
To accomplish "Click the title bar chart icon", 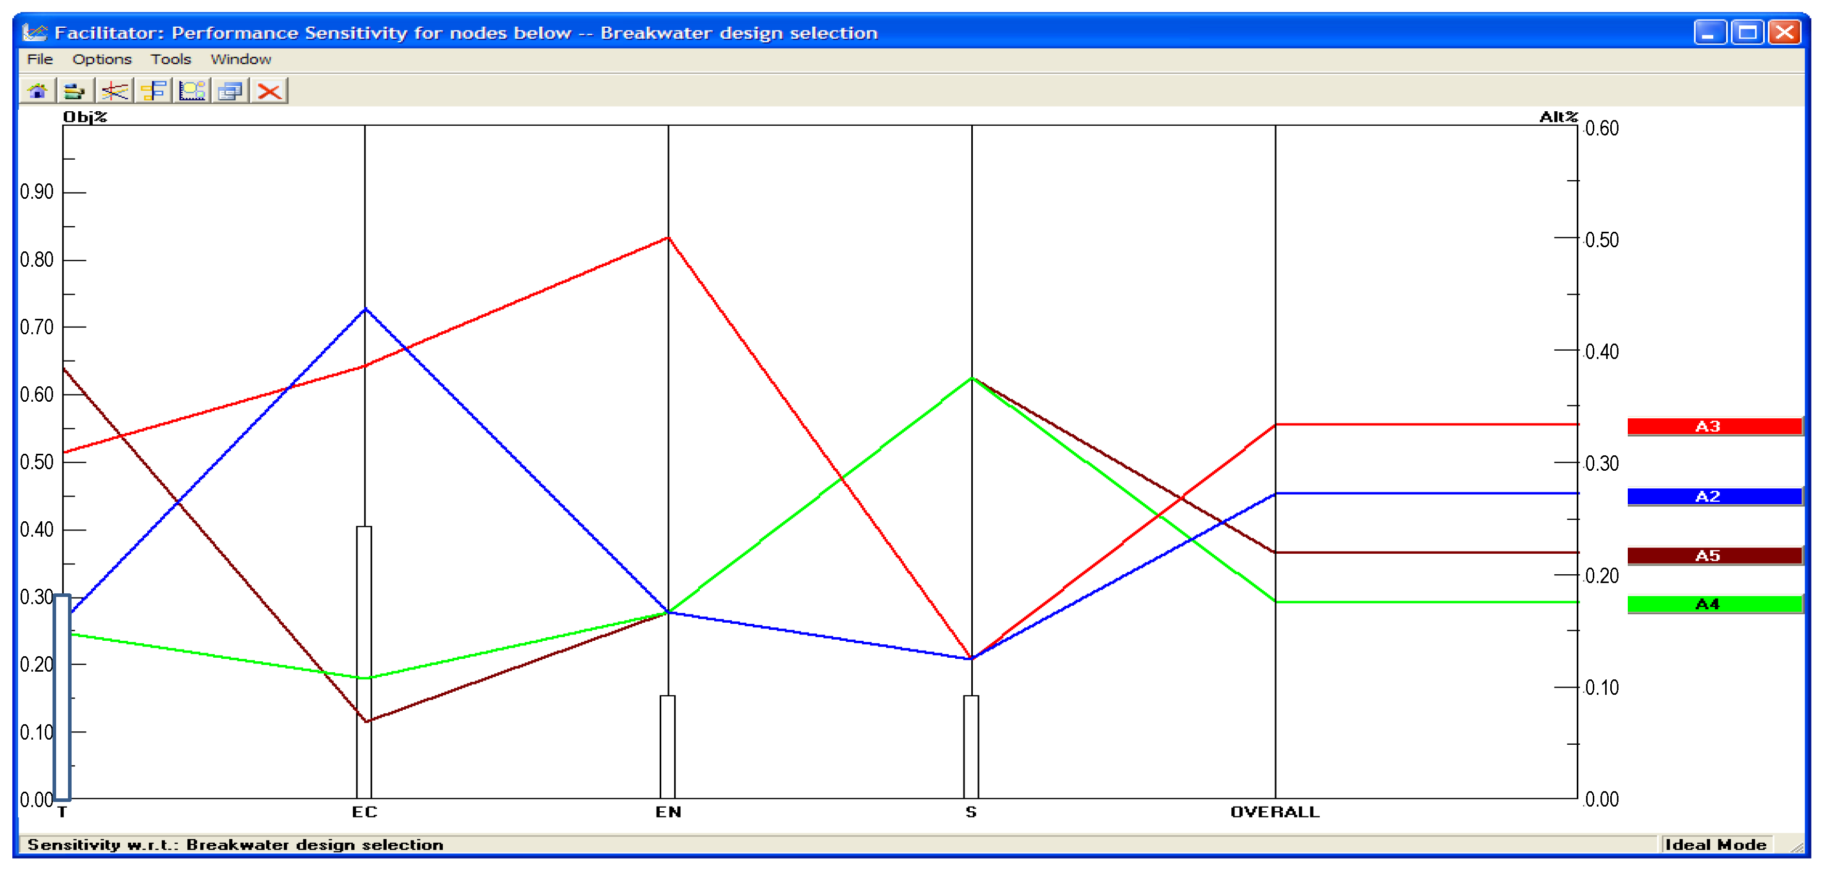I will (x=34, y=32).
